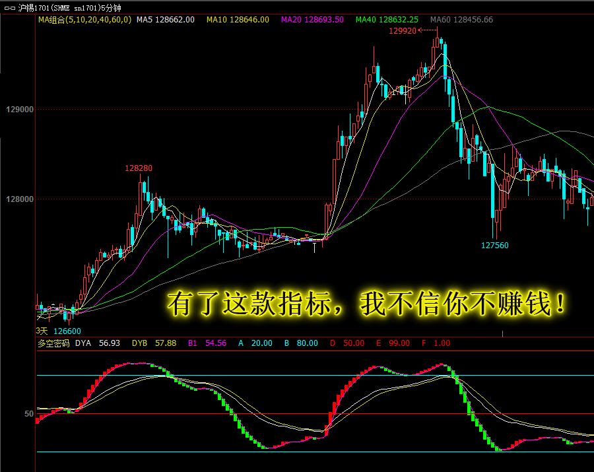Click the 129000 price axis label
Image resolution: width=594 pixels, height=472 pixels.
tap(20, 110)
